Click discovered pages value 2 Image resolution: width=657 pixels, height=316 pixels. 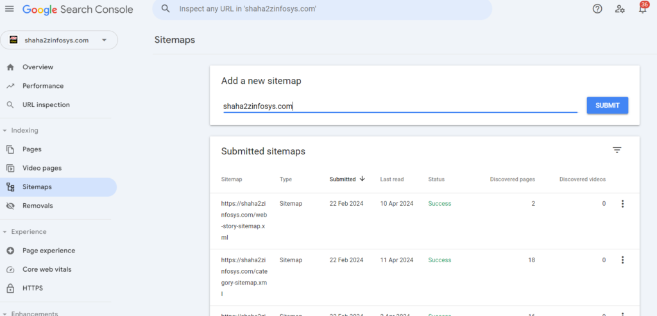click(x=533, y=204)
